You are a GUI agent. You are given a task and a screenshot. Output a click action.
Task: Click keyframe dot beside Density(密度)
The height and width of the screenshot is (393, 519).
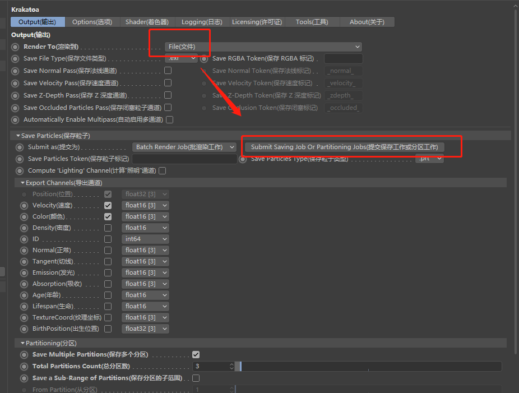24,228
